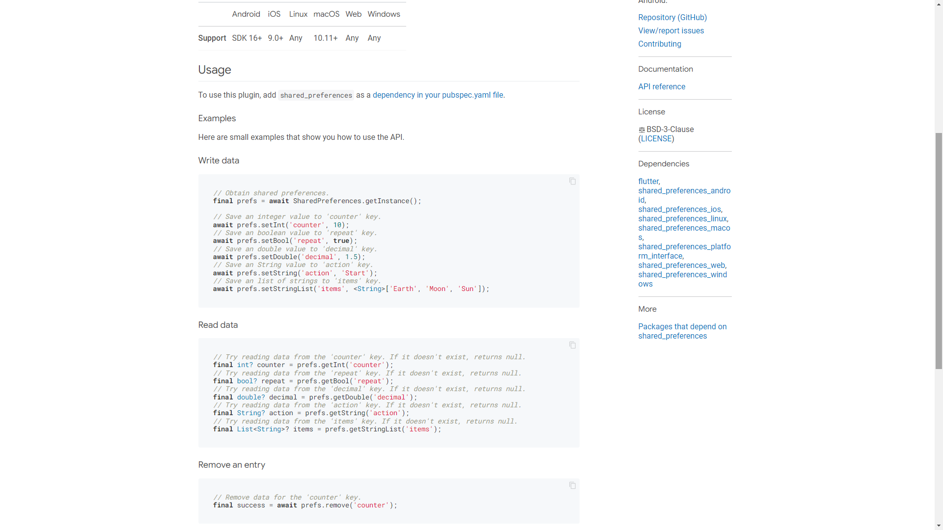Viewport: 943px width, 530px height.
Task: Click the vertical page scrollbar thumb
Action: point(938,250)
